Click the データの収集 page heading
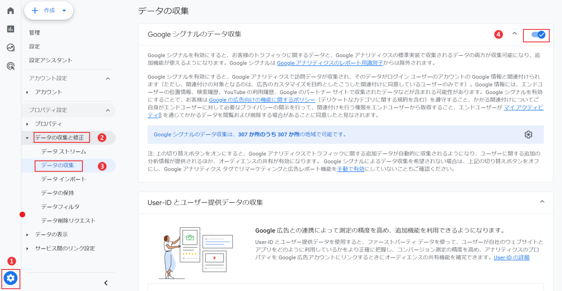Viewport: 562px width, 291px height. pyautogui.click(x=163, y=11)
